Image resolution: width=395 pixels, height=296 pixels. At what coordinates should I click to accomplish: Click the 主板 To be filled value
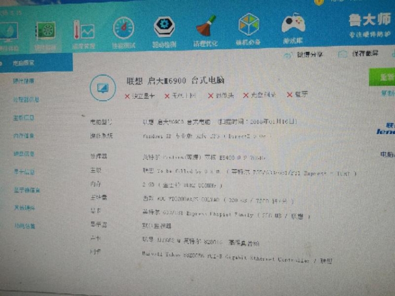(x=249, y=172)
